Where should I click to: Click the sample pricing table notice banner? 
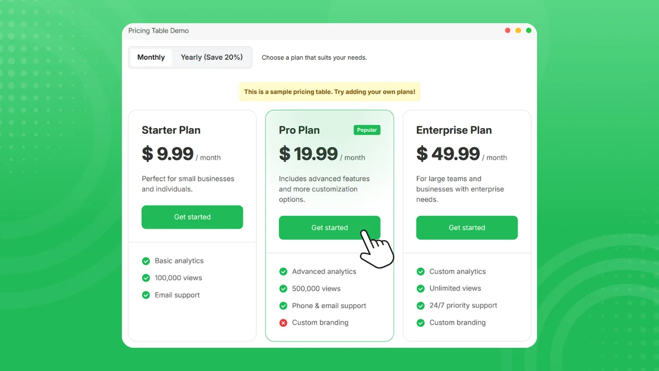[x=329, y=91]
